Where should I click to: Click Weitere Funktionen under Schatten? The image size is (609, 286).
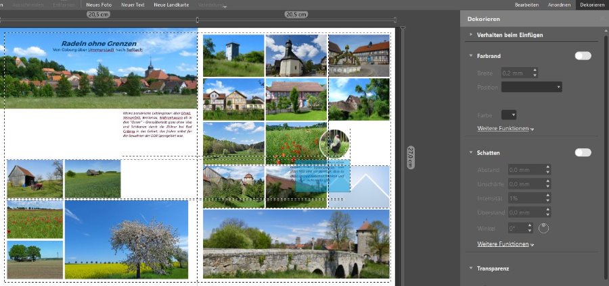[505, 244]
